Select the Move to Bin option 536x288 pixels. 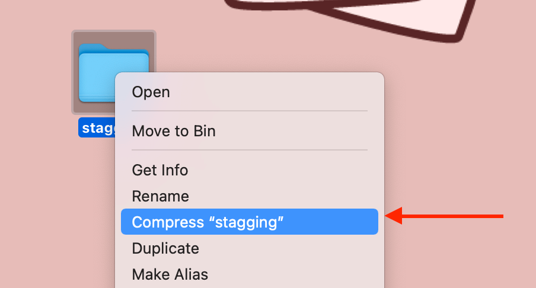tap(173, 131)
